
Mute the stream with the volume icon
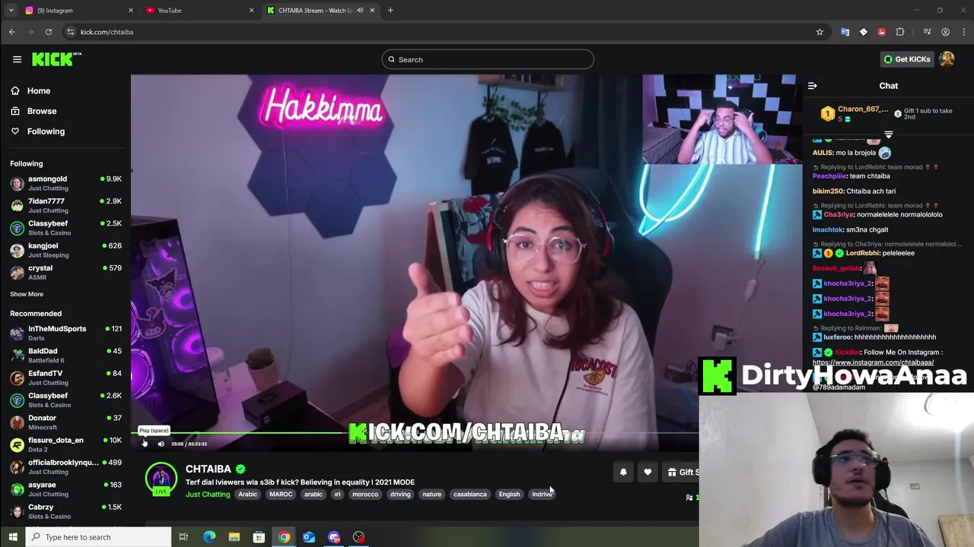tap(161, 444)
